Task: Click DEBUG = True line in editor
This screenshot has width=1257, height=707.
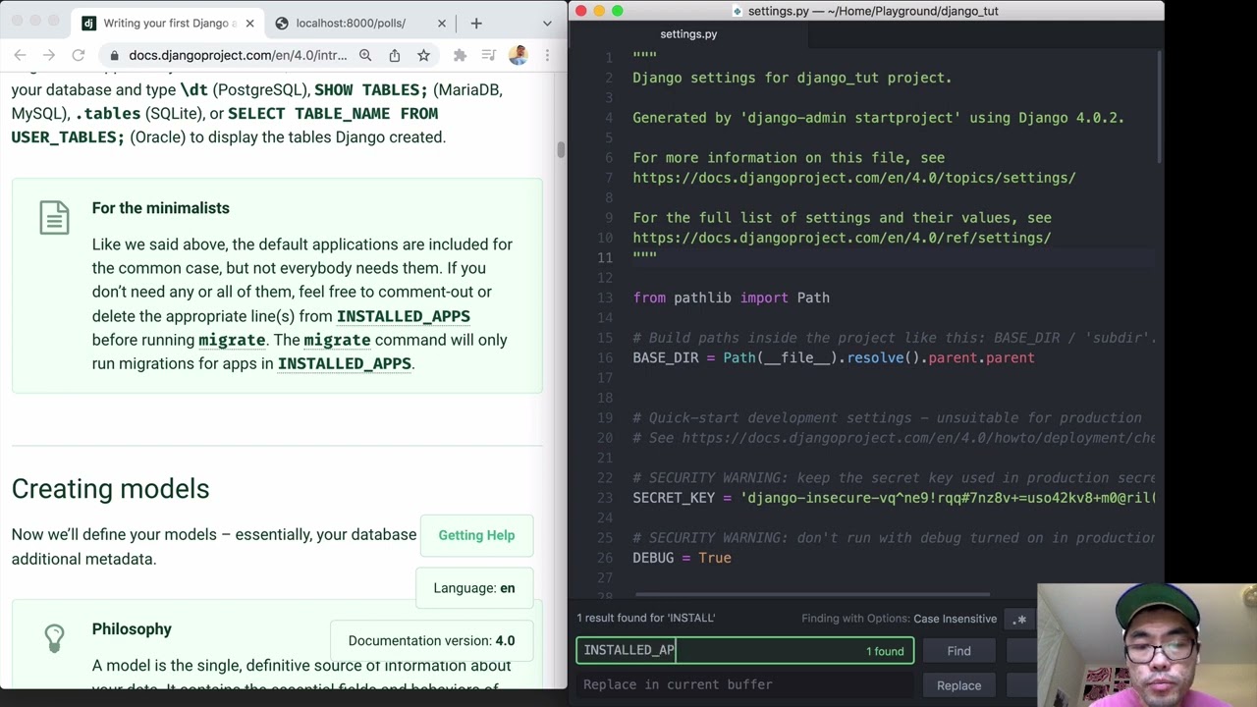Action: [x=683, y=558]
